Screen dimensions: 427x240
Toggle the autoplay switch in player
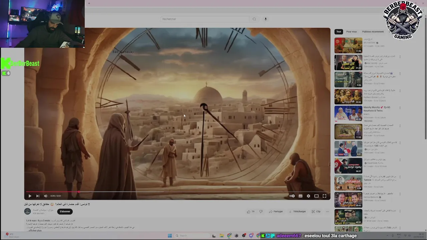(292, 196)
